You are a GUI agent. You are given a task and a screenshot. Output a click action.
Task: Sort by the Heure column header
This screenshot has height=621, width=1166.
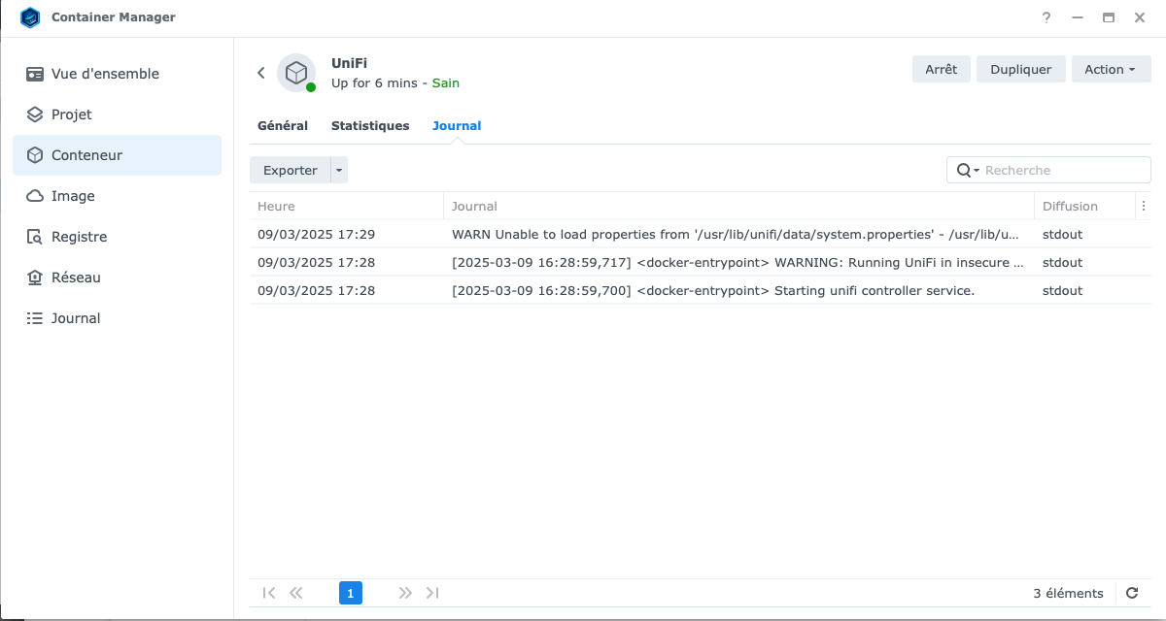coord(277,206)
